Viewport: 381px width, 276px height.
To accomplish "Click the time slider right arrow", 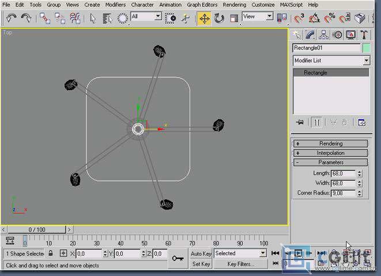I will click(70, 229).
